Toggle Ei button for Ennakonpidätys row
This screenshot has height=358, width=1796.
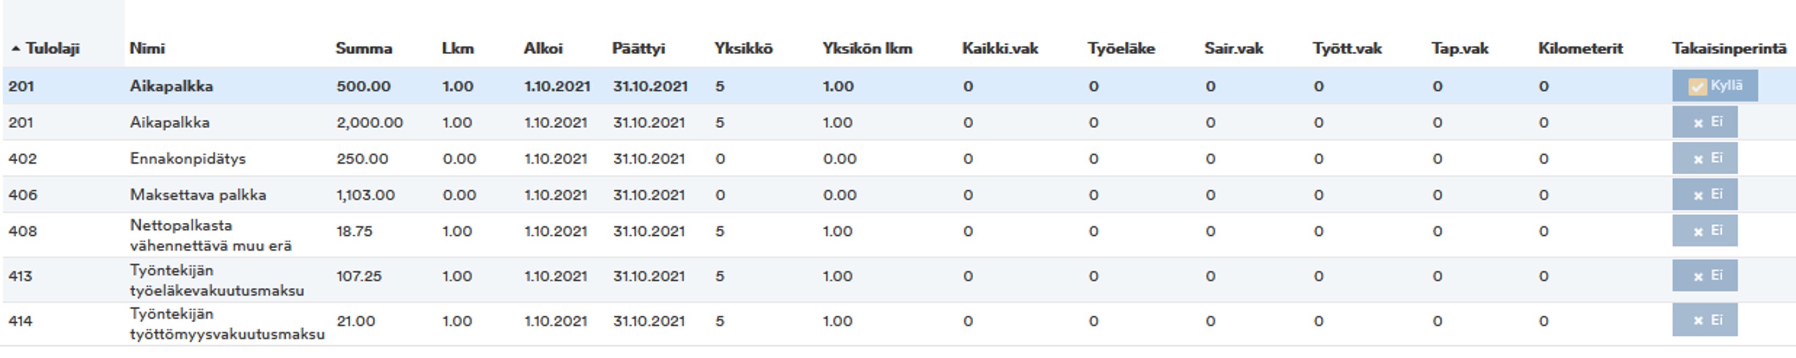point(1705,158)
